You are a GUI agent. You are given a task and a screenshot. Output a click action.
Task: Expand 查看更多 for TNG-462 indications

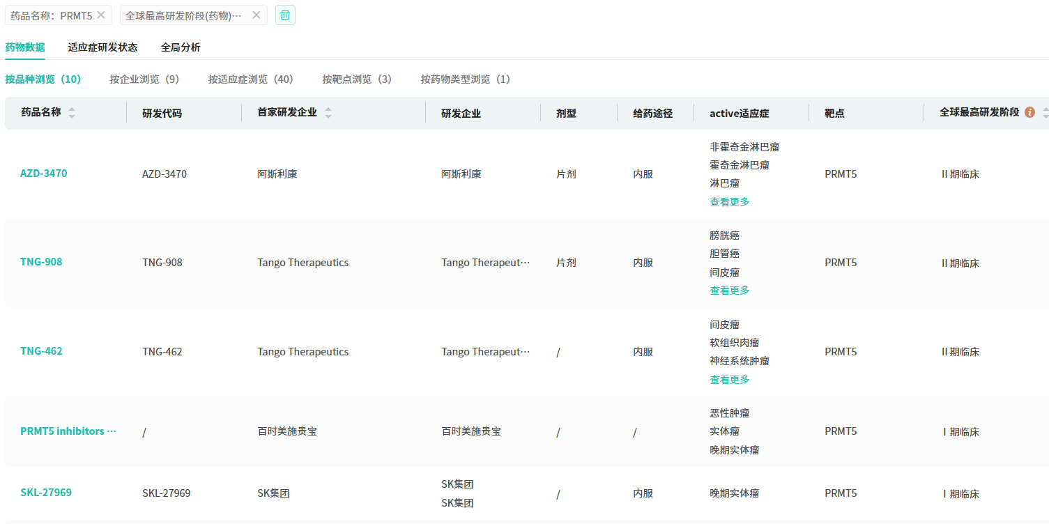pyautogui.click(x=730, y=380)
